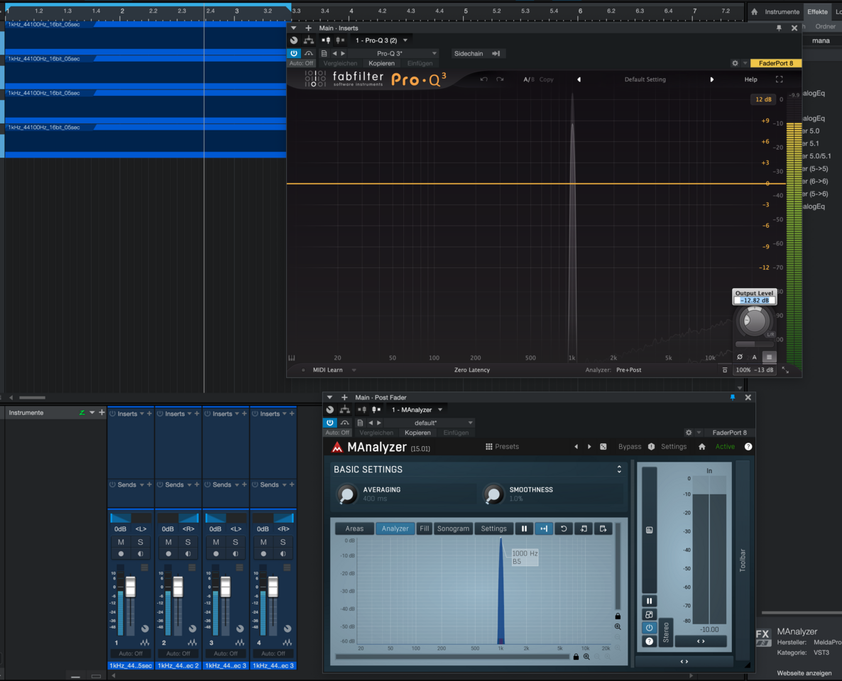
Task: Click FabFilter undo arrow
Action: click(x=483, y=79)
